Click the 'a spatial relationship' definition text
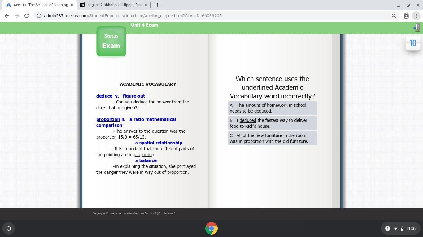 tap(159, 143)
